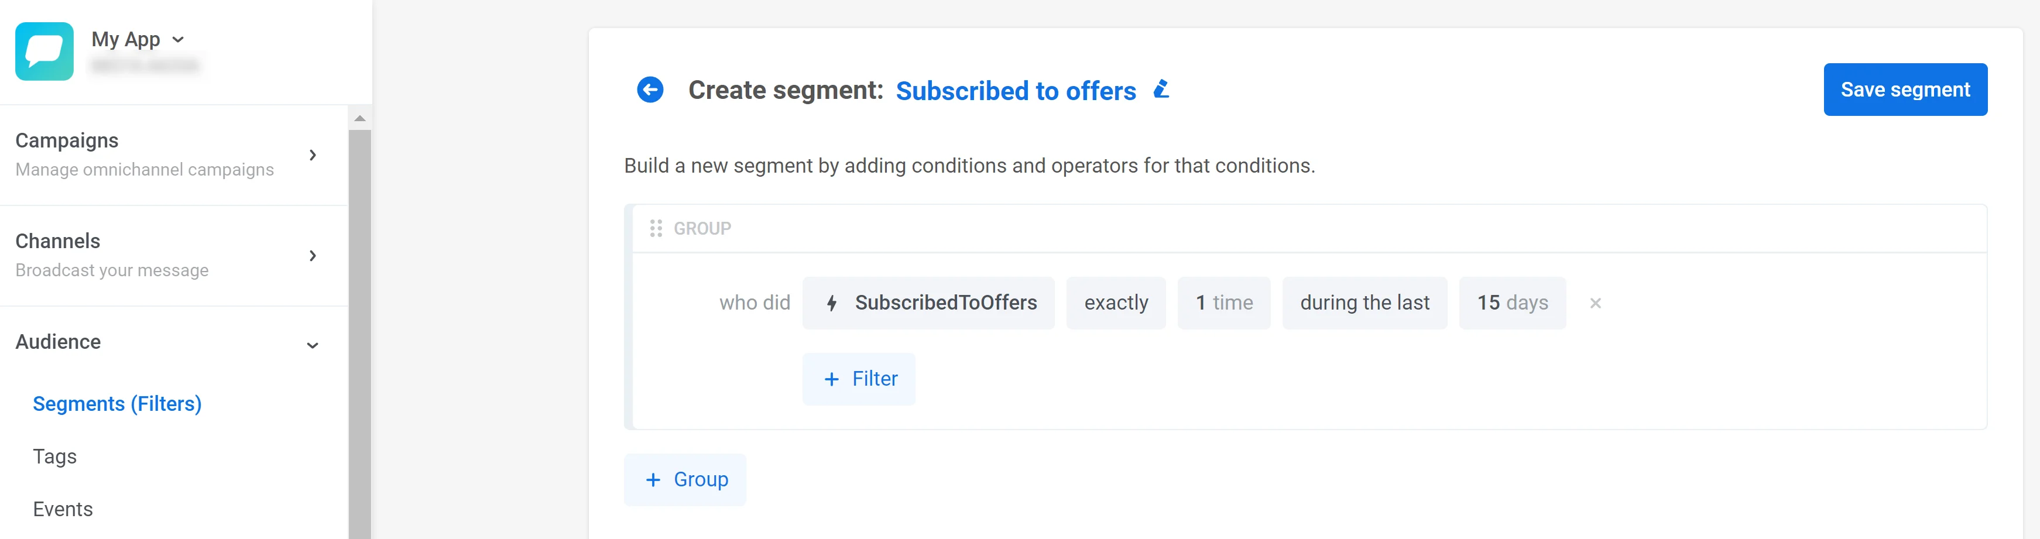Edit the '1 time' occurrence value
This screenshot has width=2040, height=539.
tap(1223, 303)
